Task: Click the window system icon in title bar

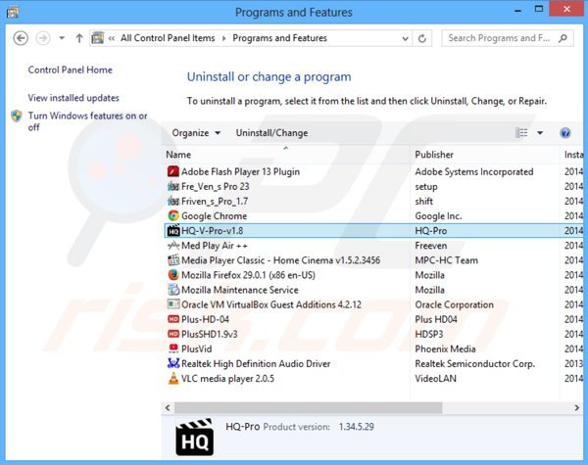Action: (13, 12)
